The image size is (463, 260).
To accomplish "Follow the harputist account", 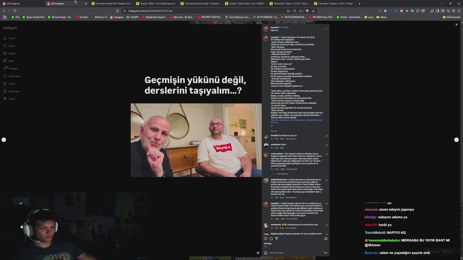I will 286,27.
